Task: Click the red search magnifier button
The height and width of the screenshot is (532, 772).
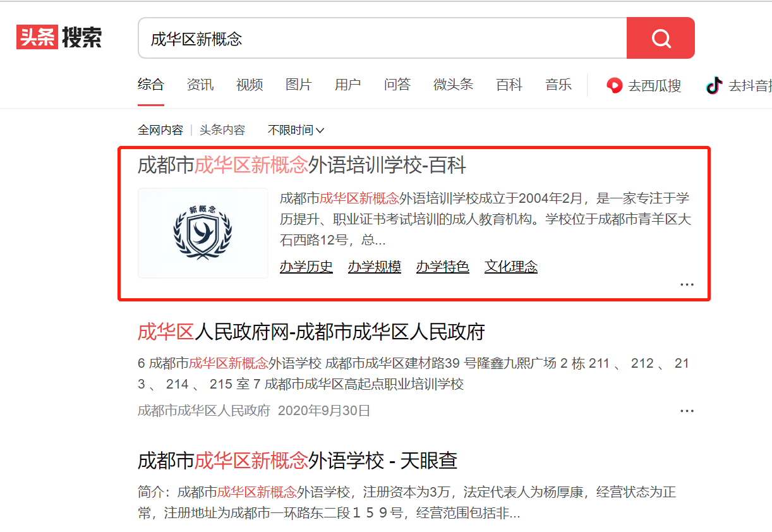Action: 660,38
